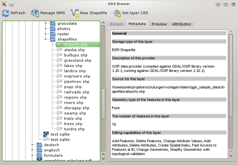The width and height of the screenshot is (238, 165).
Task: Select storagep.shp in the tree
Action: 77,108
